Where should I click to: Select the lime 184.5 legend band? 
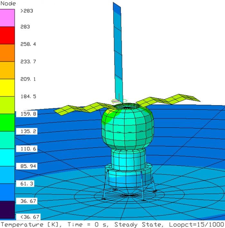click(7, 105)
